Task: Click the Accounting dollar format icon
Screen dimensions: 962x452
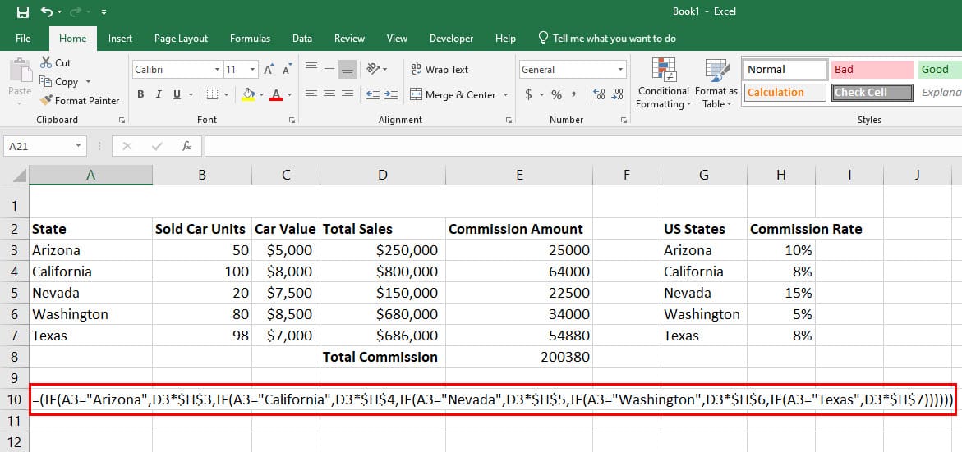Action: click(x=528, y=95)
